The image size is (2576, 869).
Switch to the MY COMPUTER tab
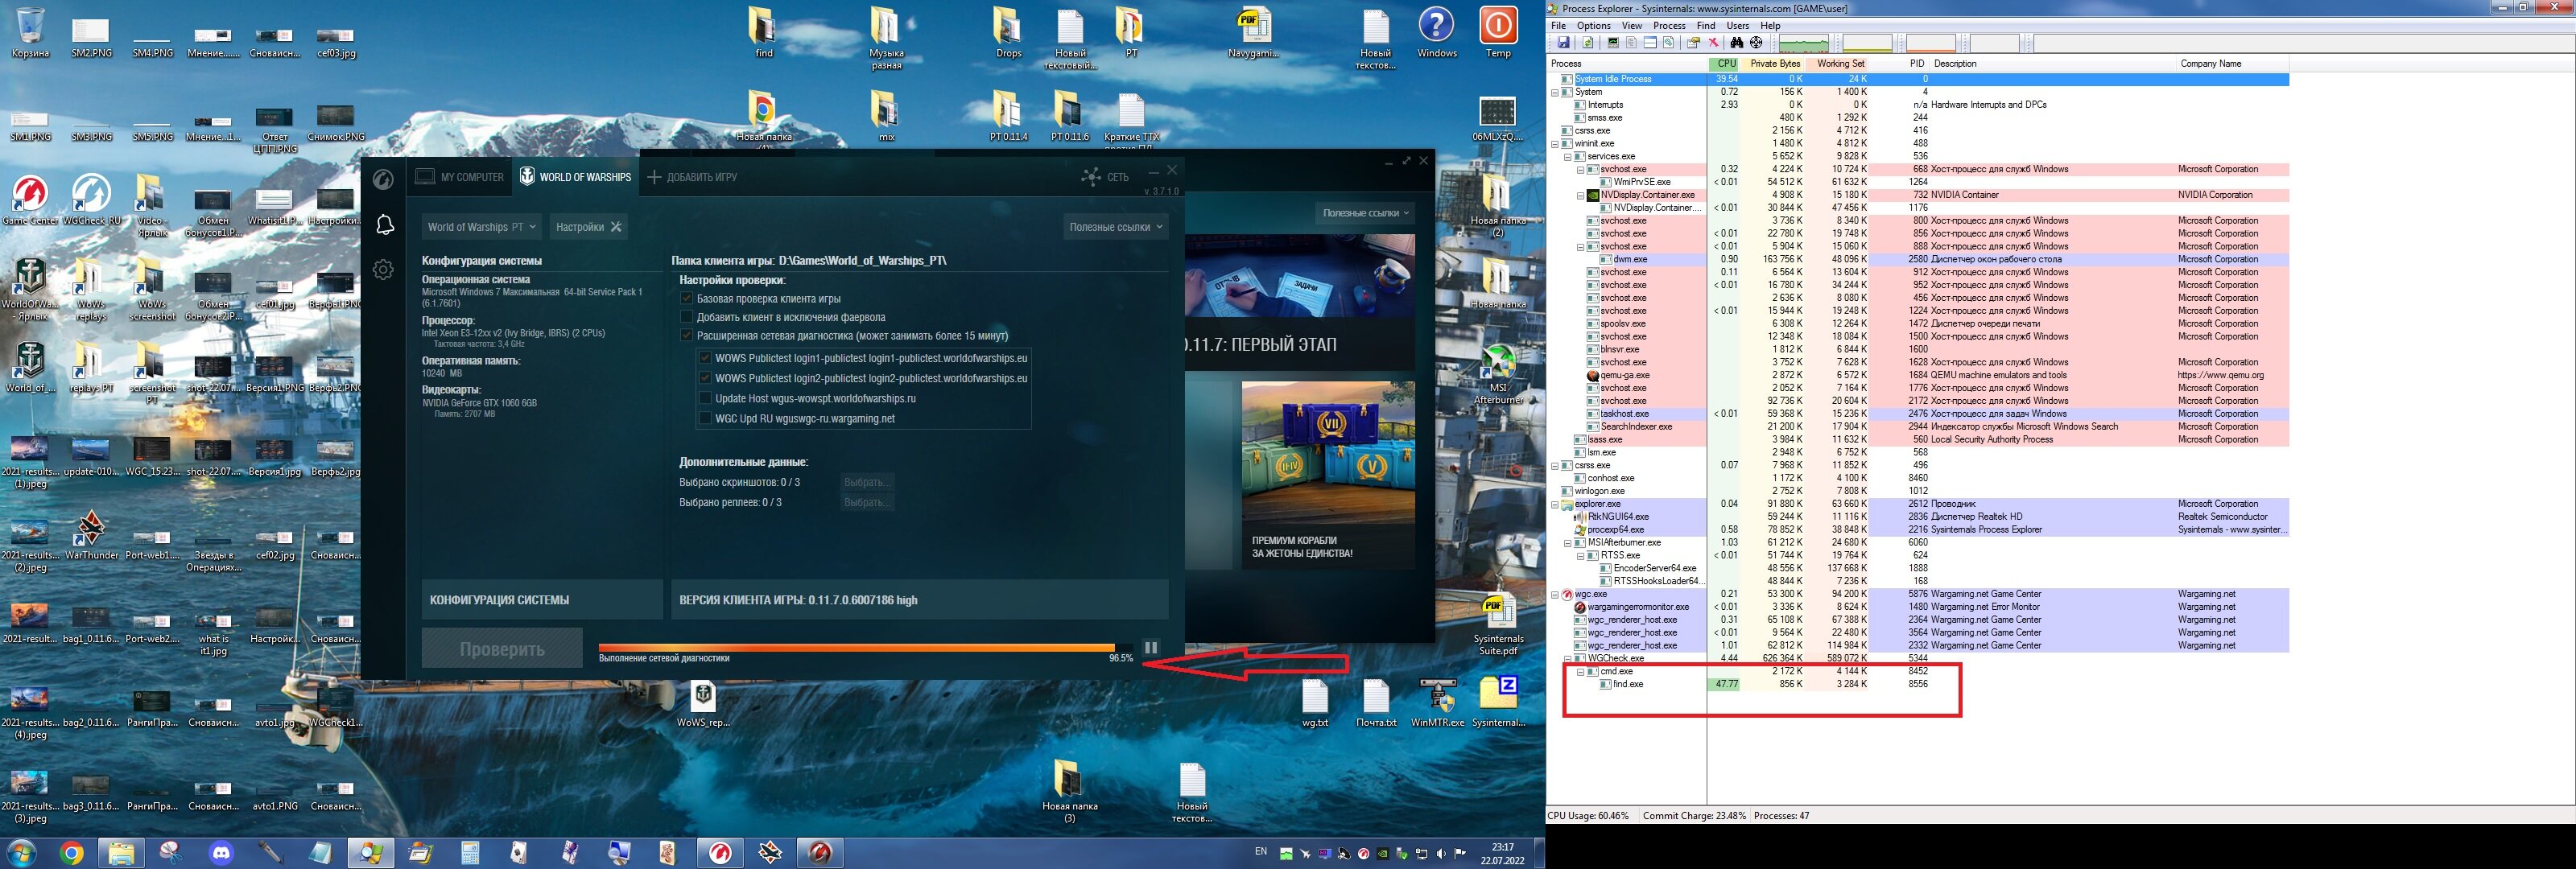pyautogui.click(x=460, y=177)
